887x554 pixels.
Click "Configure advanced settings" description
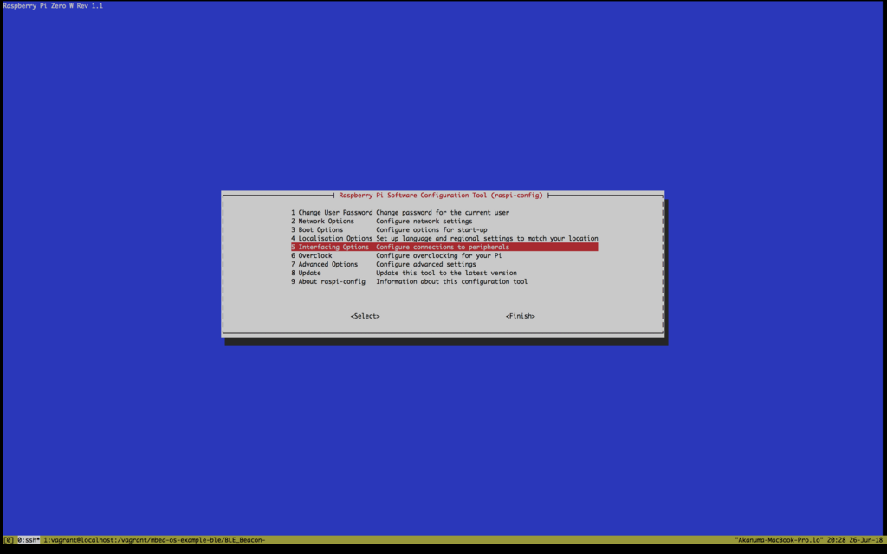(426, 264)
